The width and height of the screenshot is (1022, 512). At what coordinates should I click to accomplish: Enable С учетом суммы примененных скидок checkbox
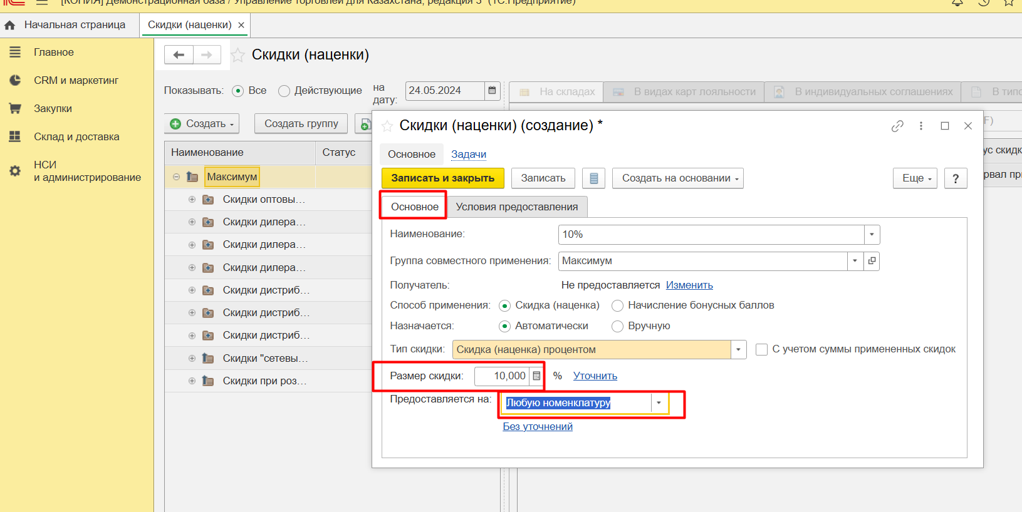point(761,349)
